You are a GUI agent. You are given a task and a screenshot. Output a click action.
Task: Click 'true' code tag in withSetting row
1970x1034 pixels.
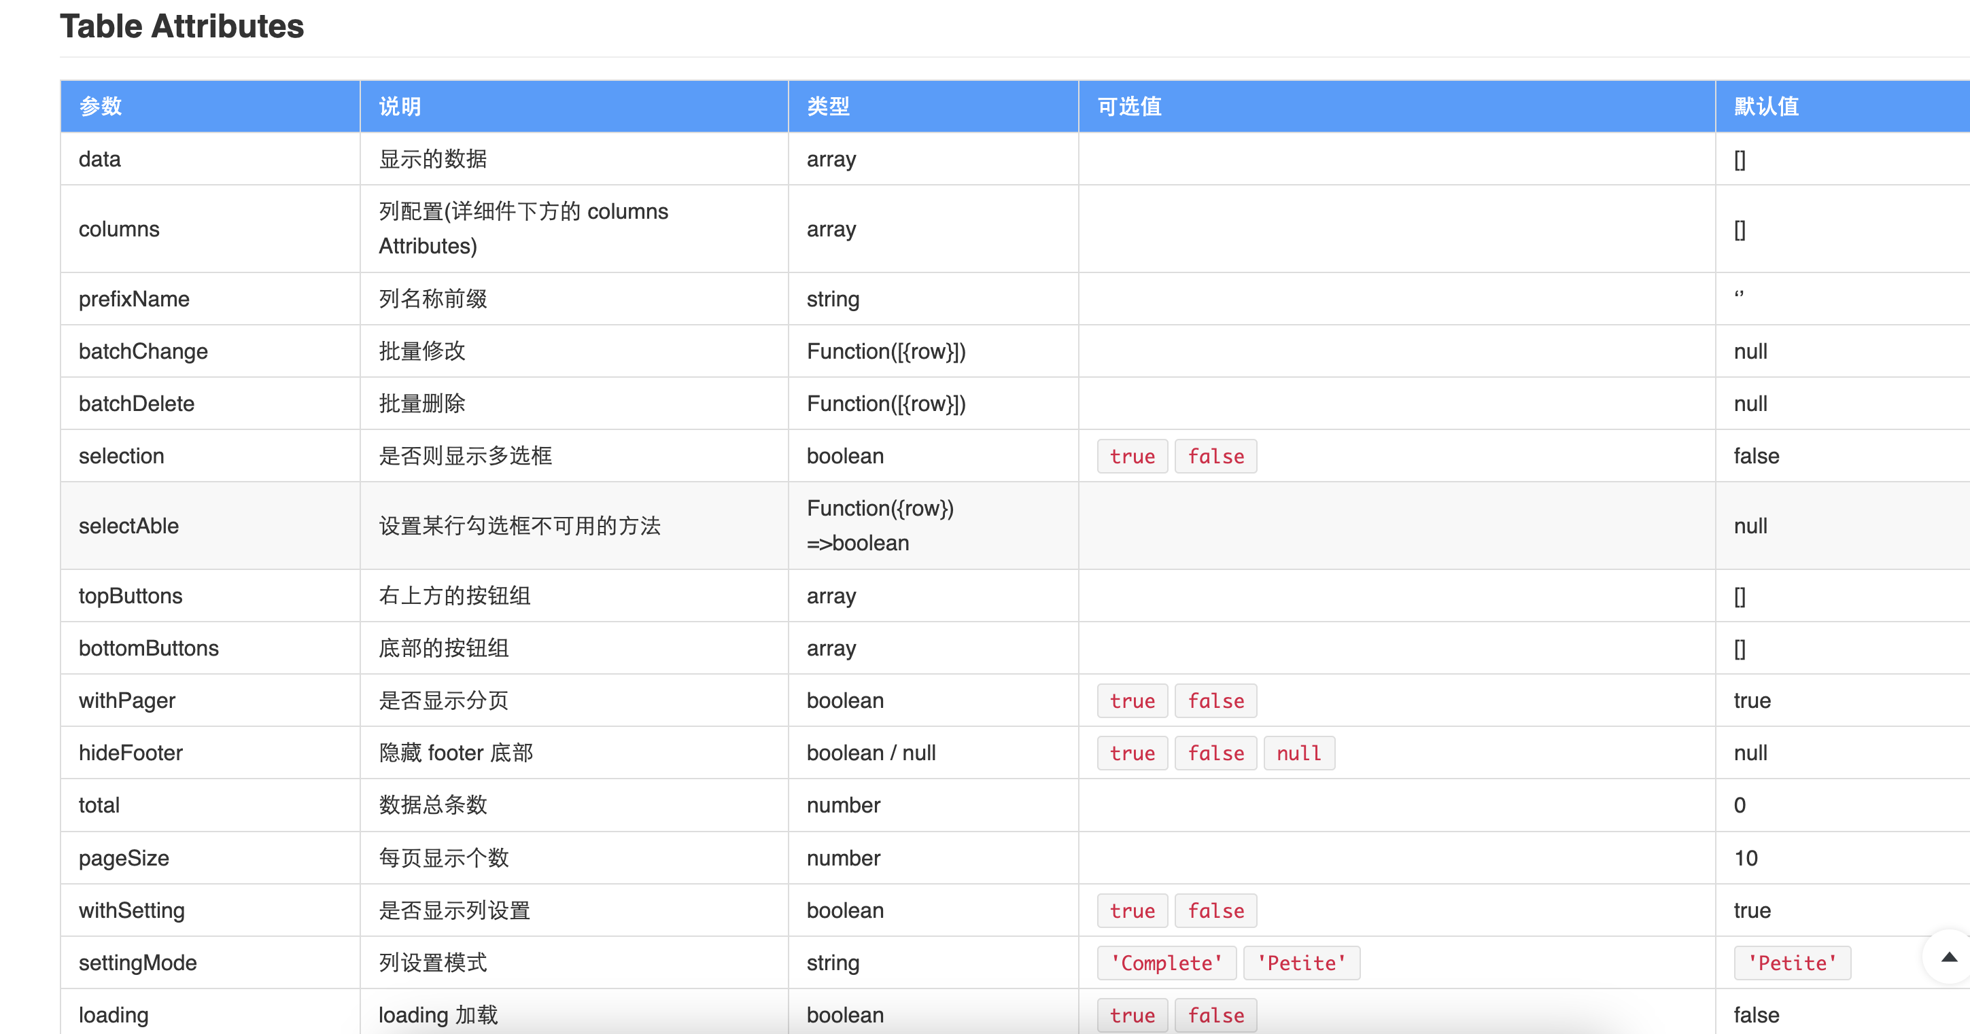(1132, 910)
